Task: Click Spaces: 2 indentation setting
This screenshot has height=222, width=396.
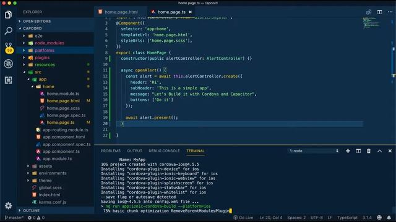Action: coord(296,218)
